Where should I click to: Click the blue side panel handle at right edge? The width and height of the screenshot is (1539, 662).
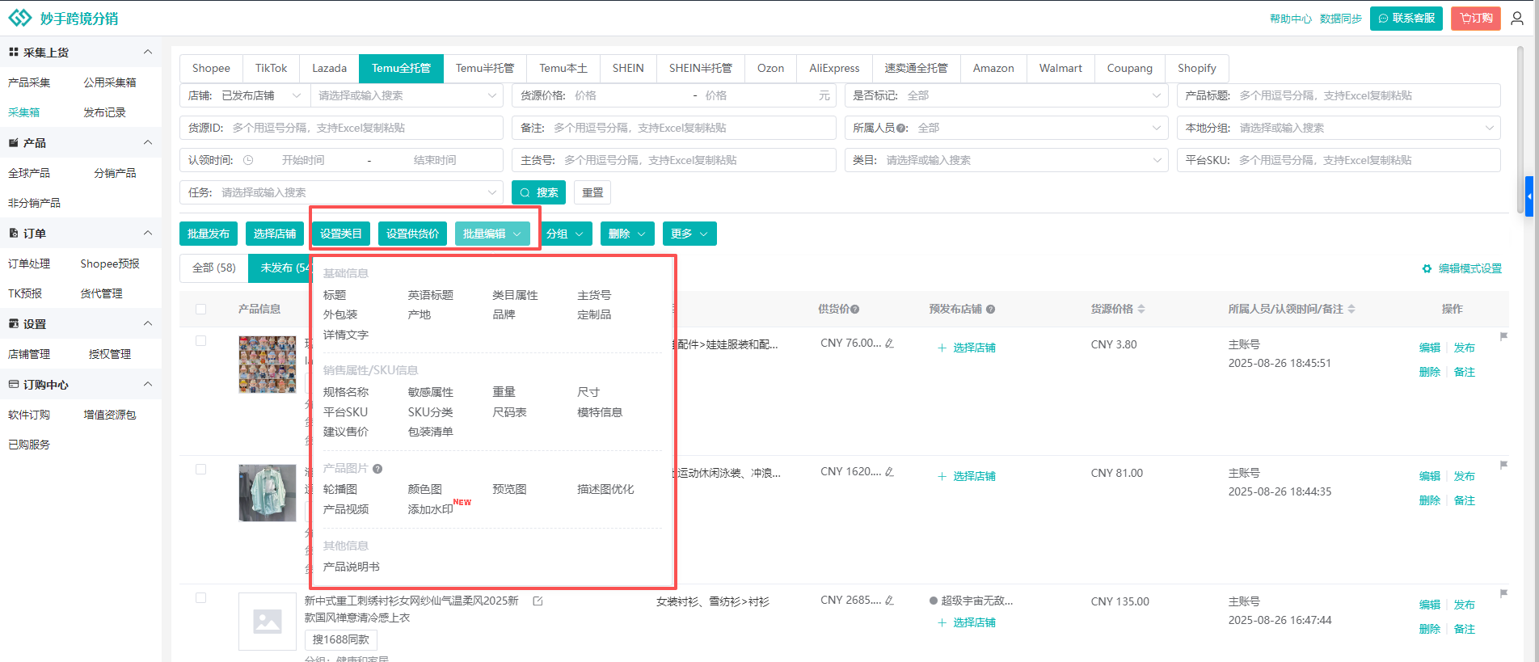(x=1528, y=196)
